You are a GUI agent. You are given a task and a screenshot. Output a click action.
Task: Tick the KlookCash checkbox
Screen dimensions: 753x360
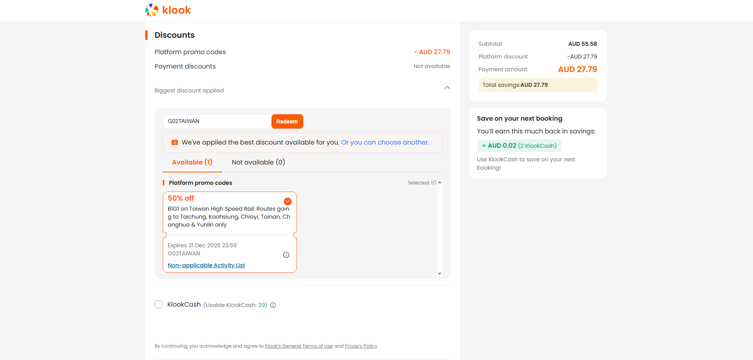point(159,304)
